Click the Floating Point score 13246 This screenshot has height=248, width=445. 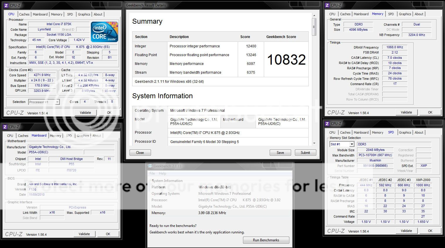point(251,55)
